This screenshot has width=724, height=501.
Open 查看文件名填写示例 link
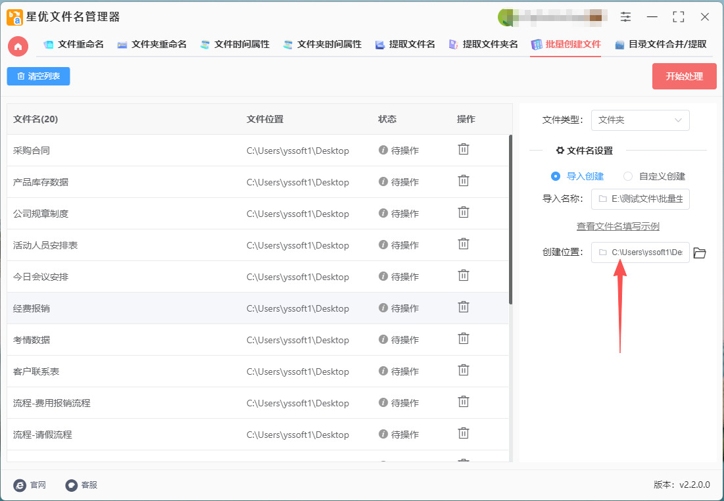point(617,226)
